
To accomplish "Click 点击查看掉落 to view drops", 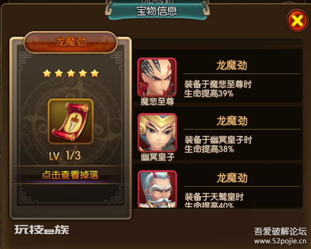I will pos(70,175).
